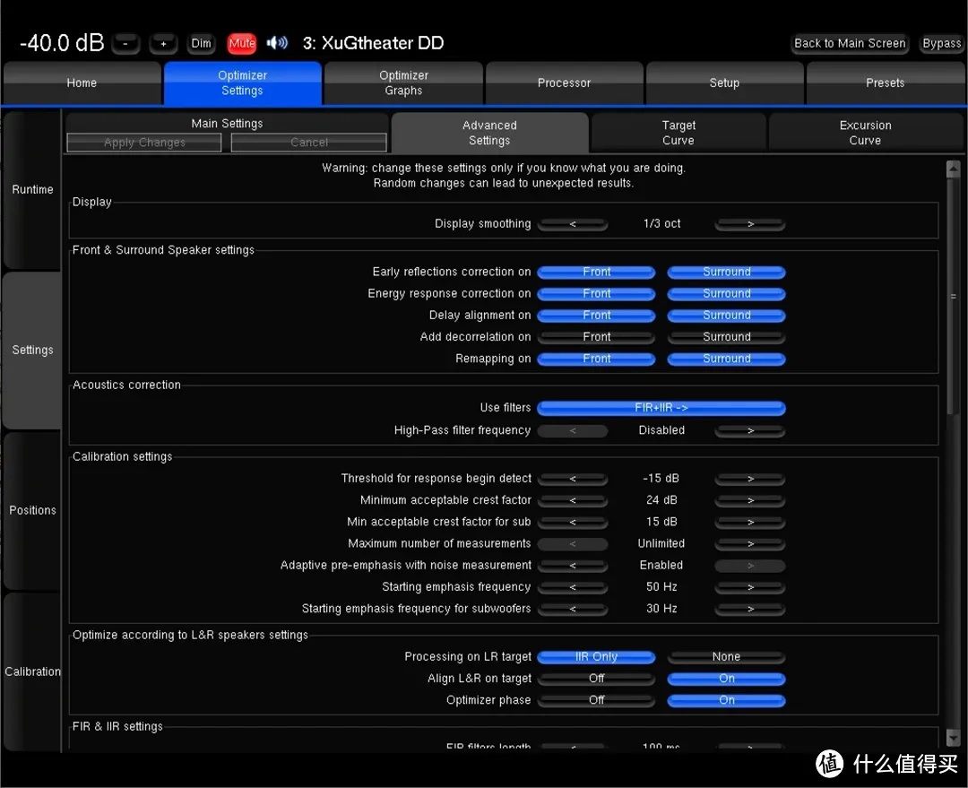Decrease Threshold for response begin detect

tap(573, 479)
